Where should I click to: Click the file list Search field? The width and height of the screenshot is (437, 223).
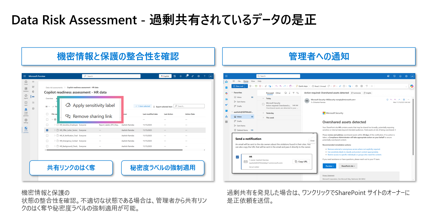(189, 106)
